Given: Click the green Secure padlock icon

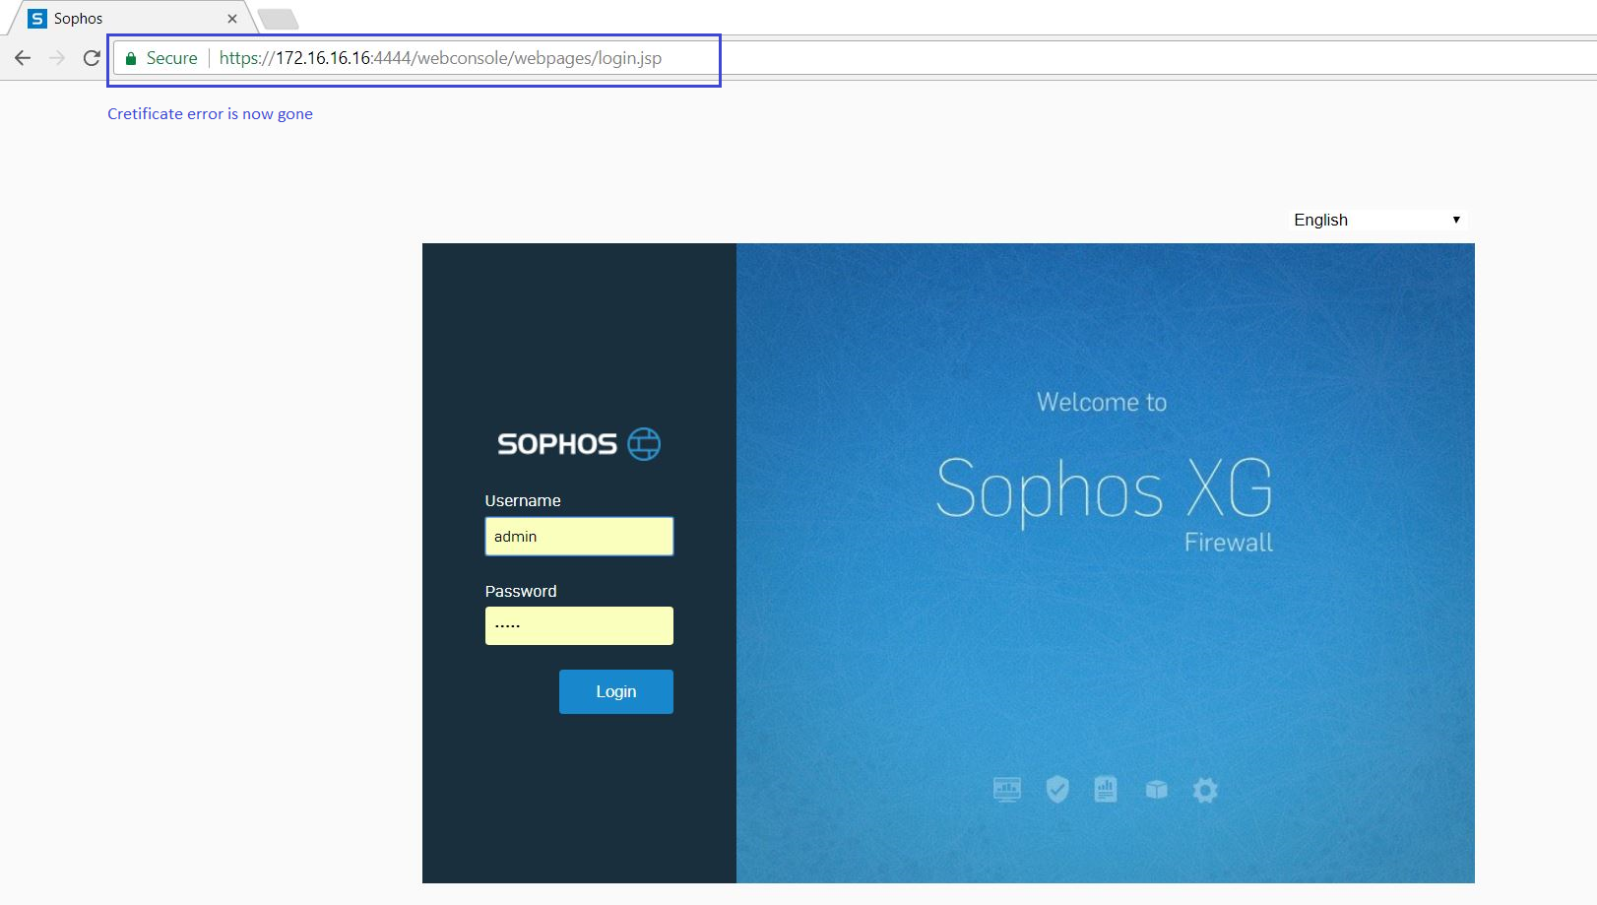Looking at the screenshot, I should click(130, 58).
